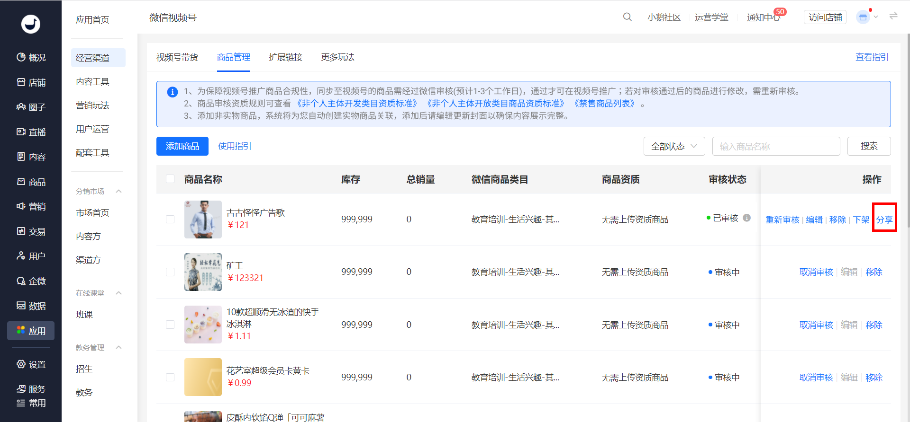Image resolution: width=910 pixels, height=422 pixels.
Task: Open the 《禁售商品列表》 link
Action: 604,103
